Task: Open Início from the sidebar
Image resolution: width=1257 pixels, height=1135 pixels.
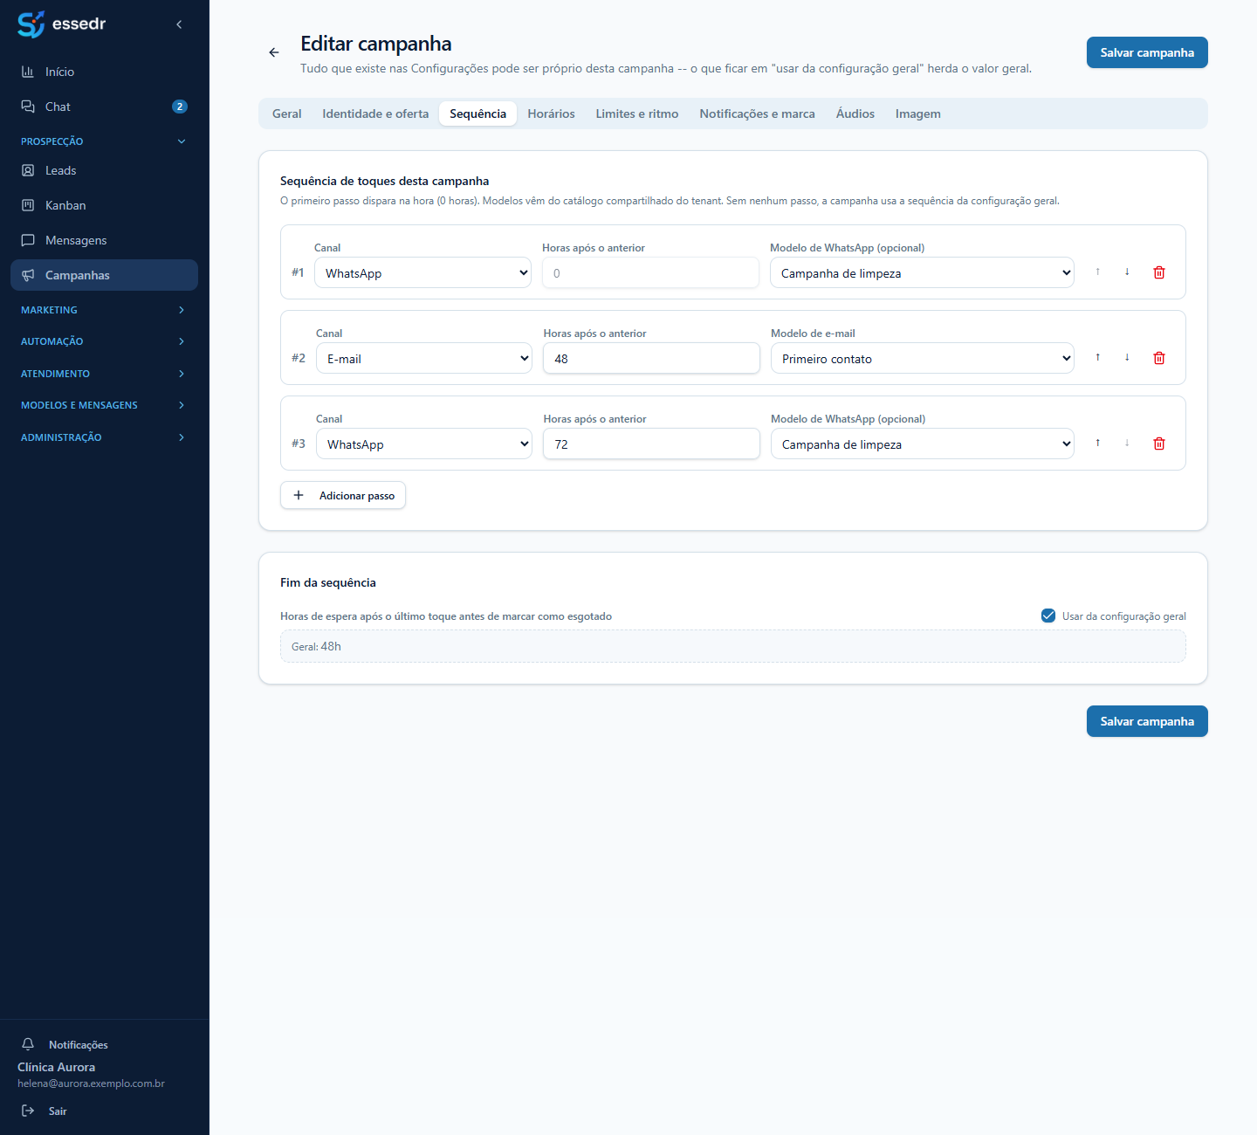Action: 104,72
